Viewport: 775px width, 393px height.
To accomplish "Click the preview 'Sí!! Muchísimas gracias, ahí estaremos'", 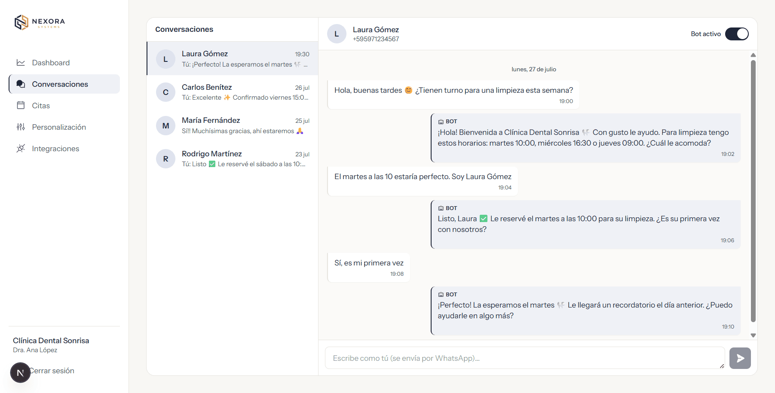I will pos(242,131).
